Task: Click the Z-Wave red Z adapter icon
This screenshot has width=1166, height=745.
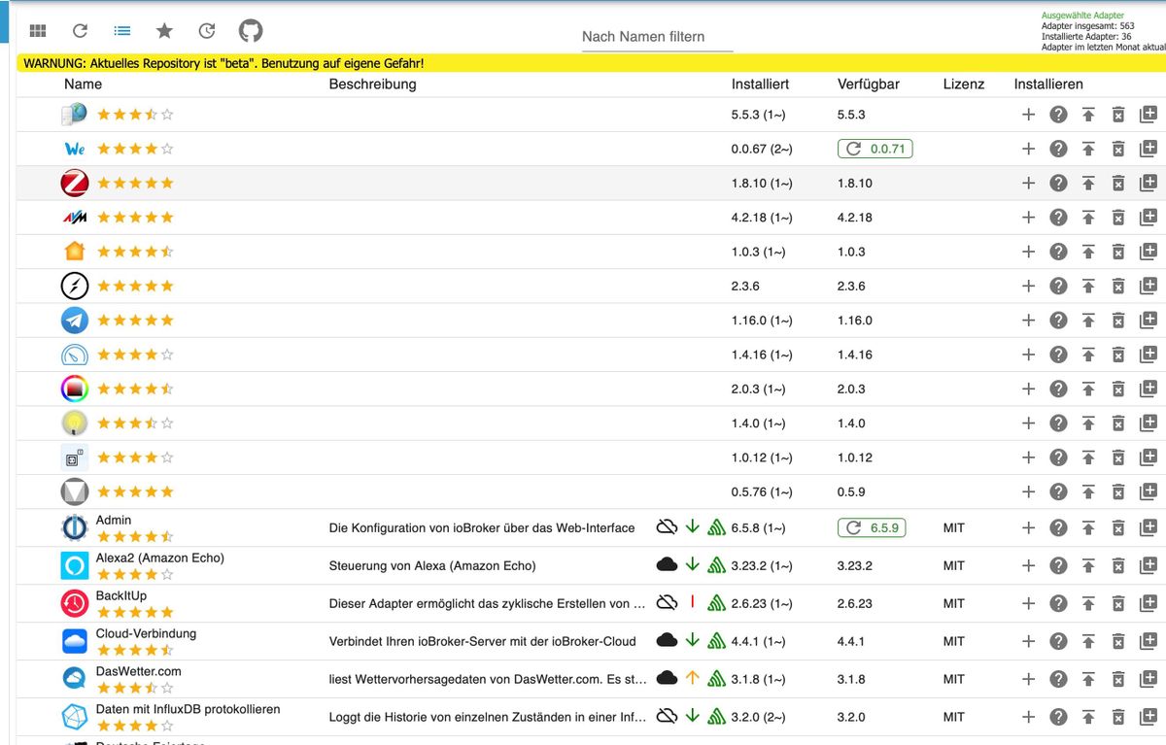Action: tap(75, 183)
